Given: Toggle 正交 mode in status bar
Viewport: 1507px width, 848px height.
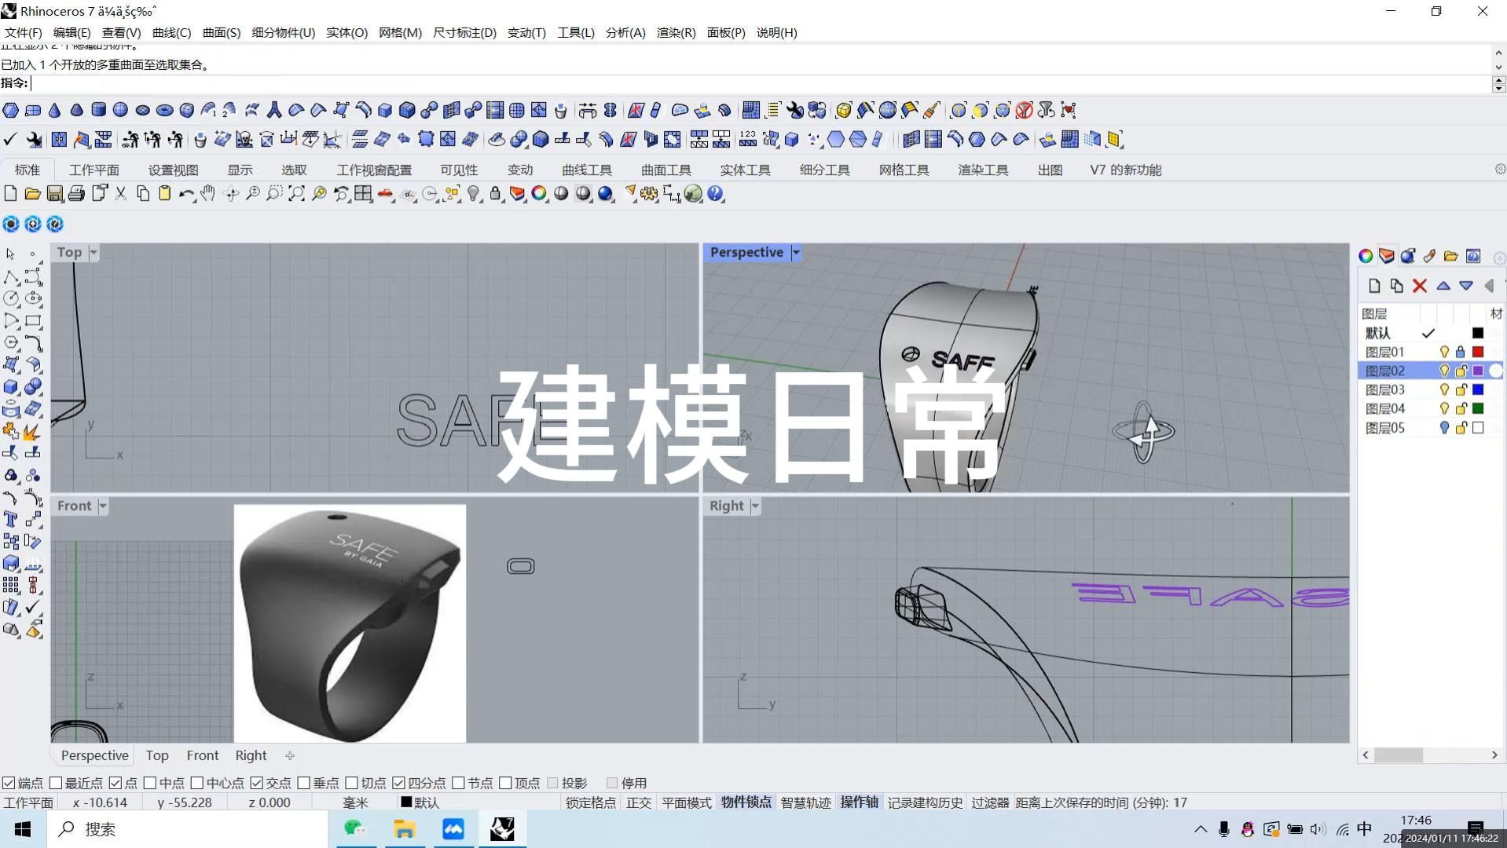Looking at the screenshot, I should (x=639, y=802).
